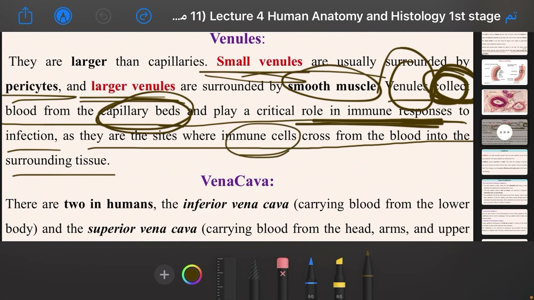The width and height of the screenshot is (534, 300).
Task: Select the yellow highlighter marked 80
Action: (339, 278)
